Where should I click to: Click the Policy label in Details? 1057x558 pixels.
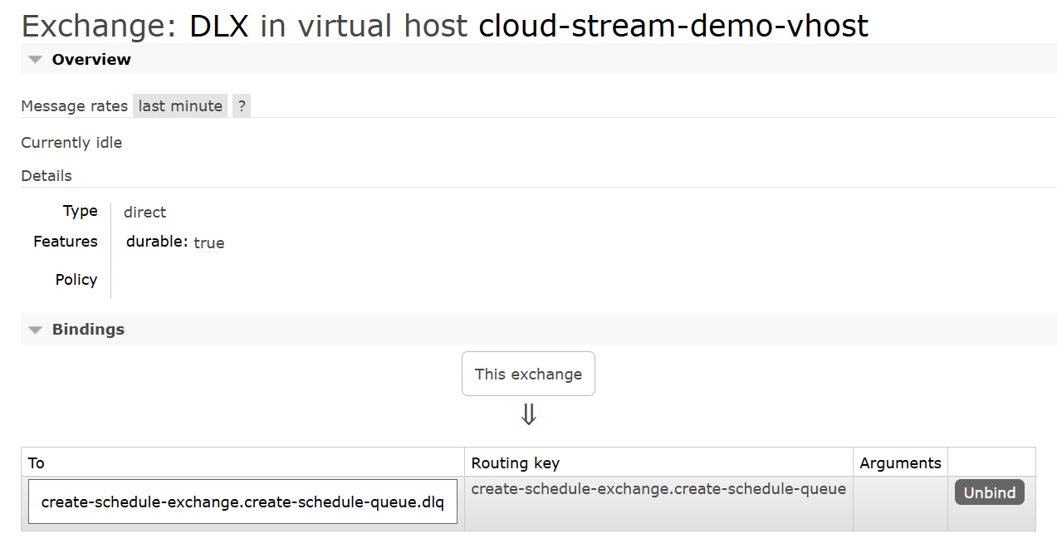pos(76,280)
